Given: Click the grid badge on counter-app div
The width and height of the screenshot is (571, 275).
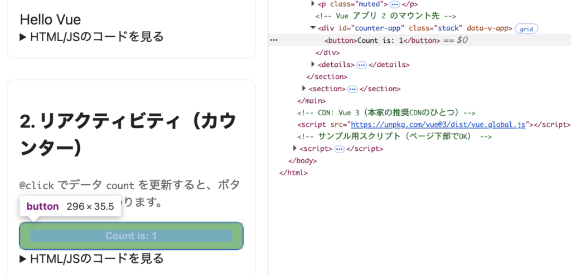Looking at the screenshot, I should (x=526, y=29).
